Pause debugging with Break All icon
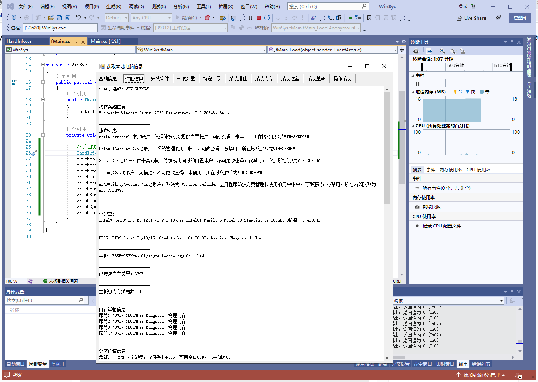The image size is (538, 382). (251, 17)
